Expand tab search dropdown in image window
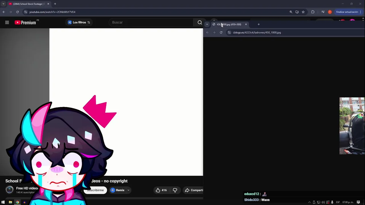365x205 pixels. coord(207,24)
